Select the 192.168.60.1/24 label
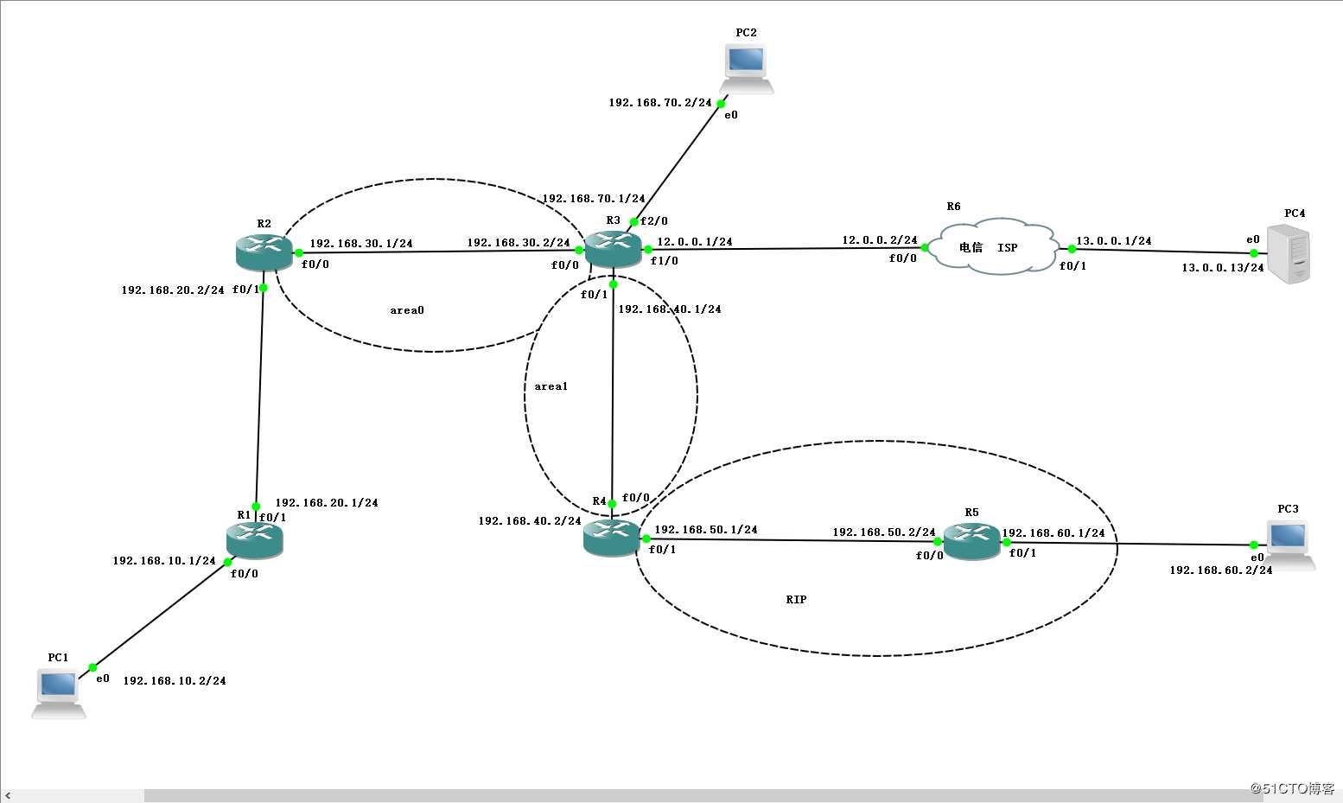Image resolution: width=1343 pixels, height=803 pixels. click(x=1053, y=533)
